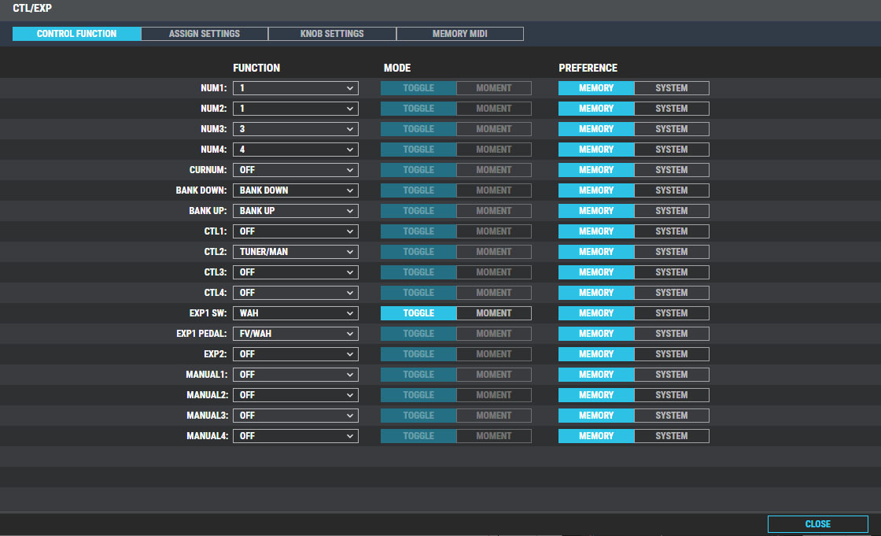Select Memory preference for CTL2

point(596,252)
